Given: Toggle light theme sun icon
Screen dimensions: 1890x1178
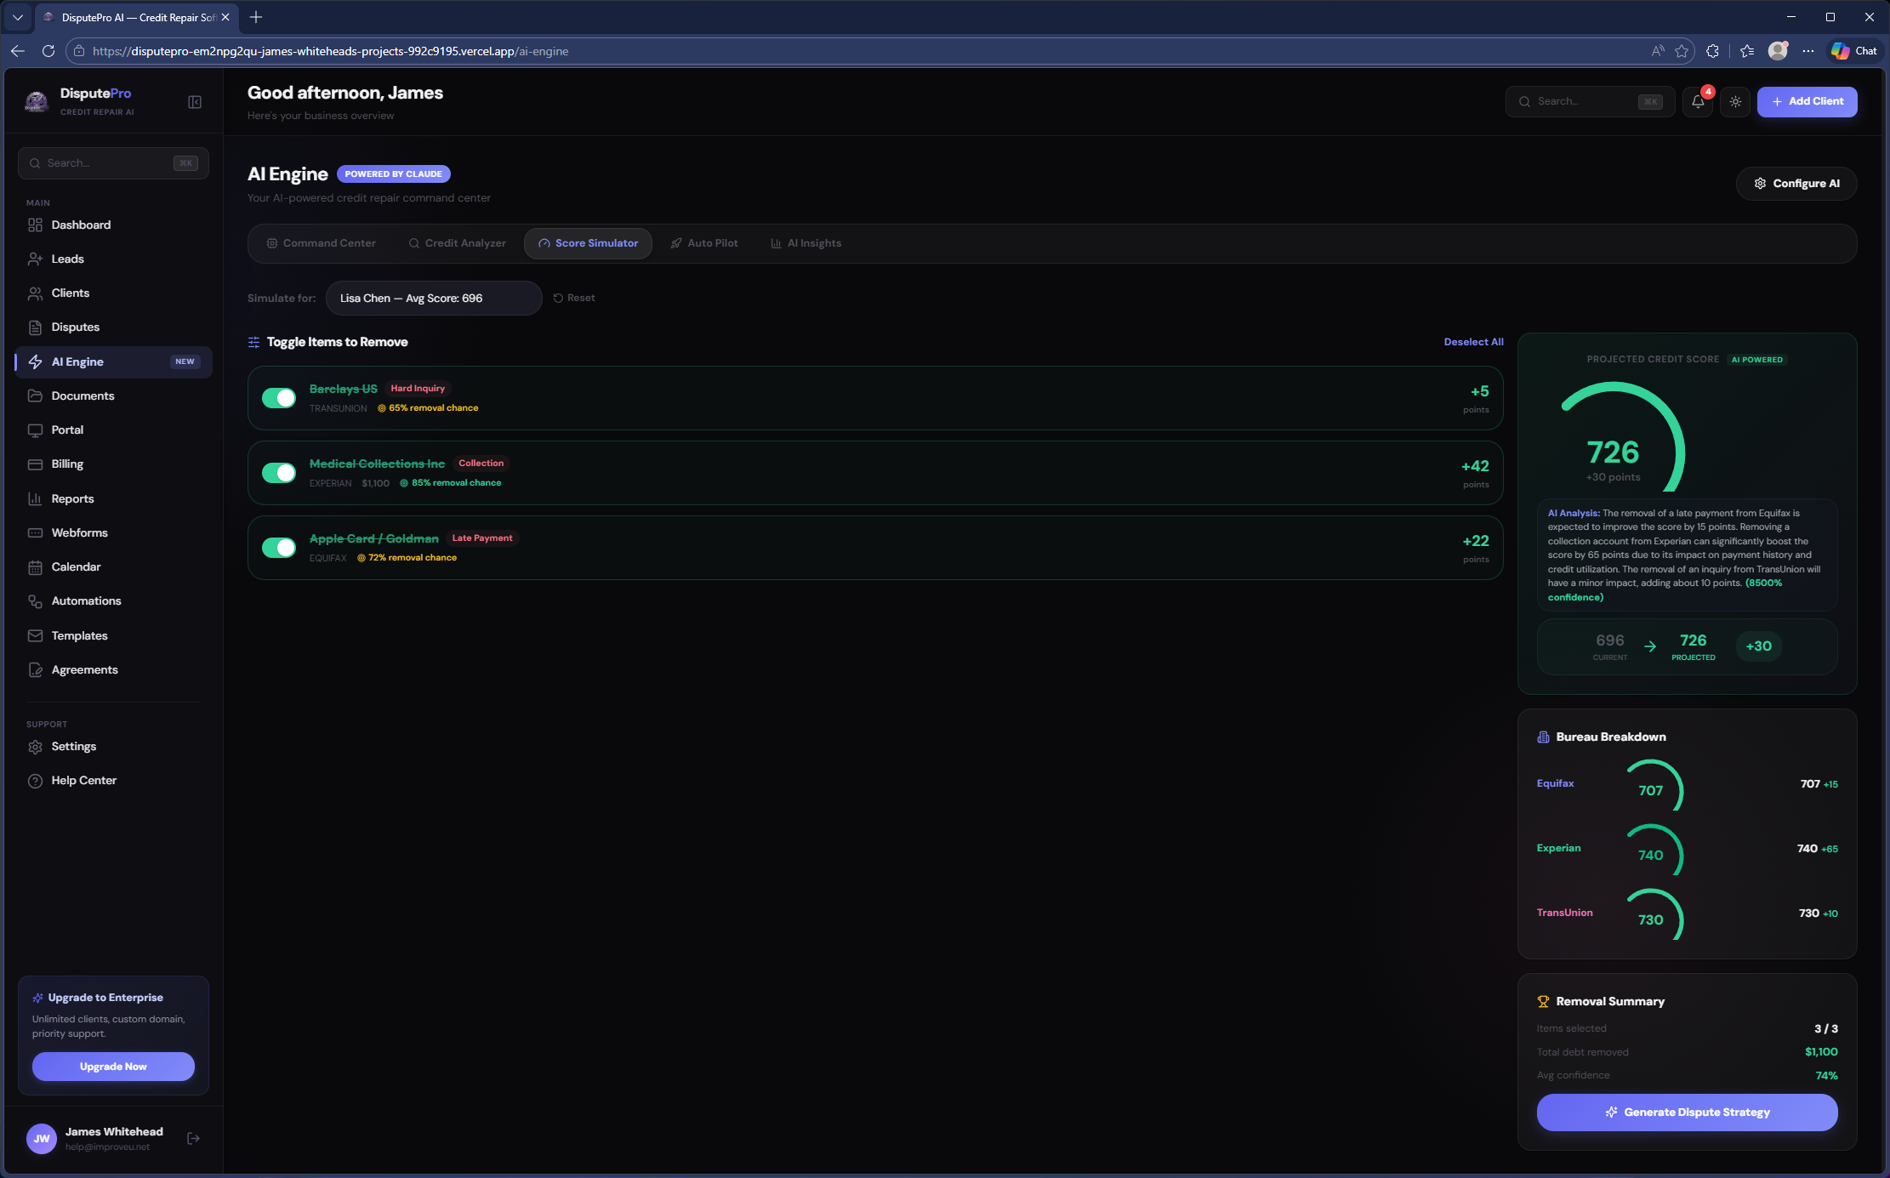Looking at the screenshot, I should click(1735, 102).
